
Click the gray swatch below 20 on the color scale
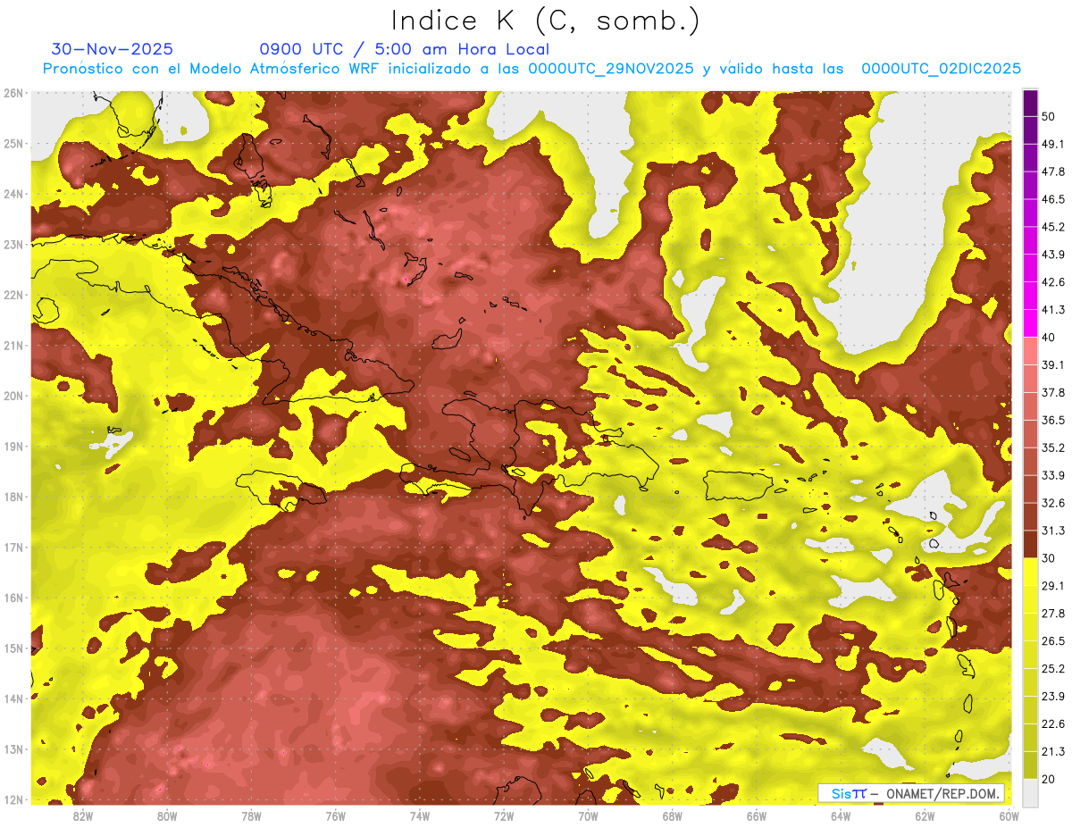click(1030, 791)
